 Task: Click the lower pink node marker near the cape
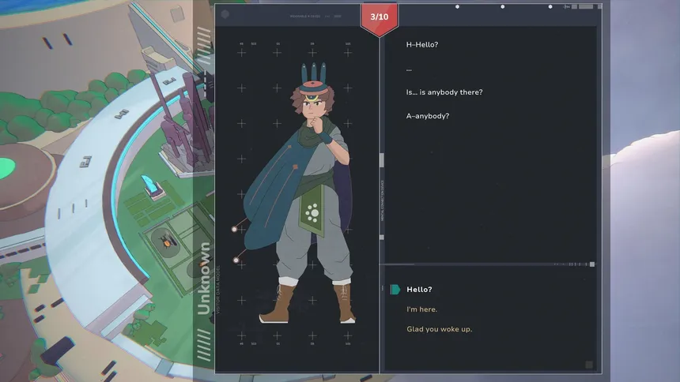pyautogui.click(x=236, y=260)
